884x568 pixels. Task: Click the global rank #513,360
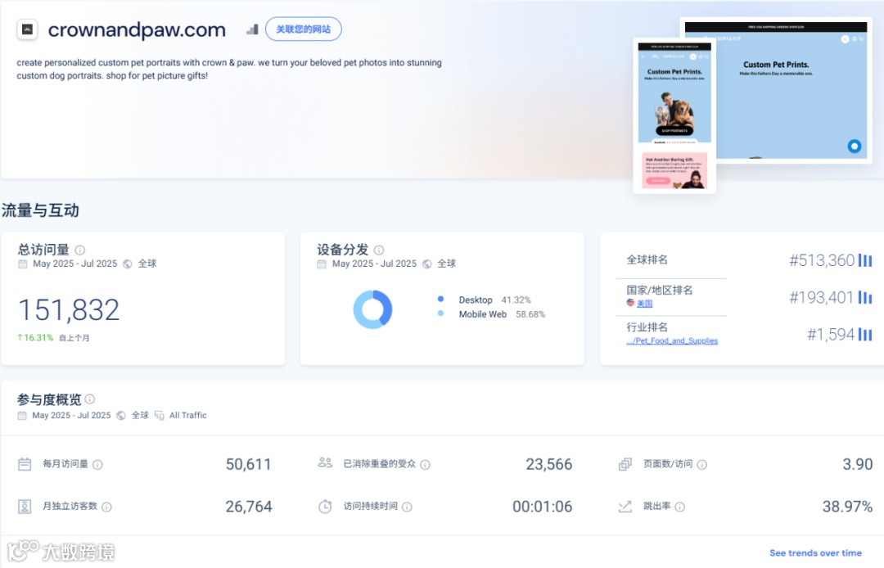coord(822,260)
